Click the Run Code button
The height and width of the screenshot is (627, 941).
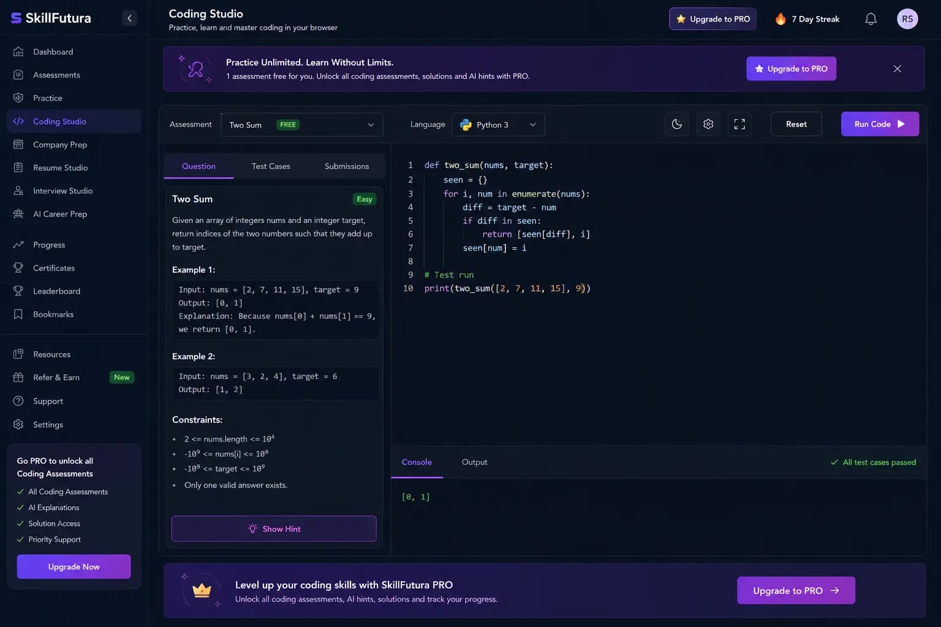pyautogui.click(x=880, y=124)
